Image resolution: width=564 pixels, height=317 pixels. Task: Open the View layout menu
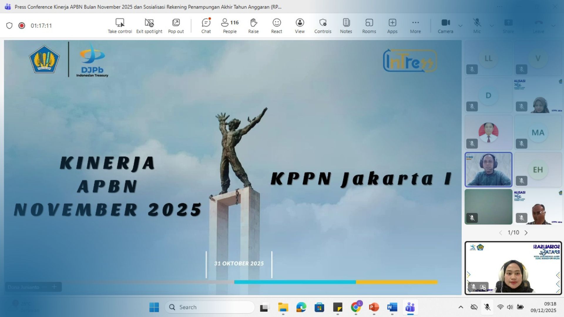pos(300,26)
